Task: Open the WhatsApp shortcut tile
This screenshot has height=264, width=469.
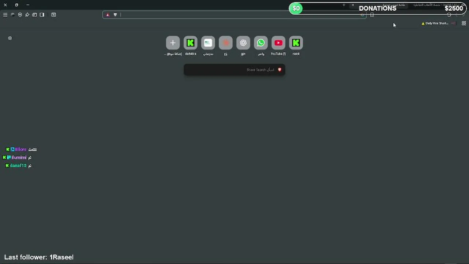Action: [261, 43]
